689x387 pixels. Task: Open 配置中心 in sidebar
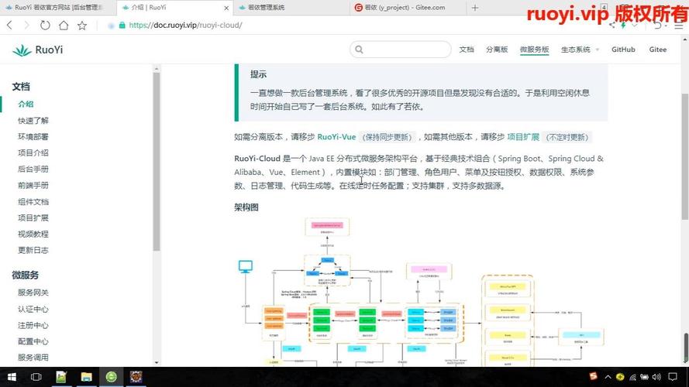coord(33,341)
